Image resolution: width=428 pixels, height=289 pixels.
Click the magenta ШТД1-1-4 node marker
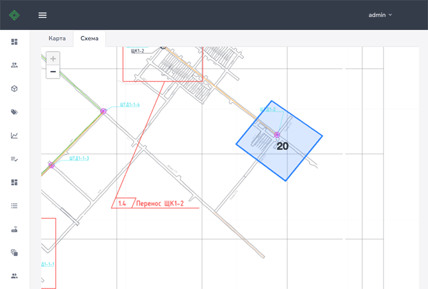click(103, 111)
